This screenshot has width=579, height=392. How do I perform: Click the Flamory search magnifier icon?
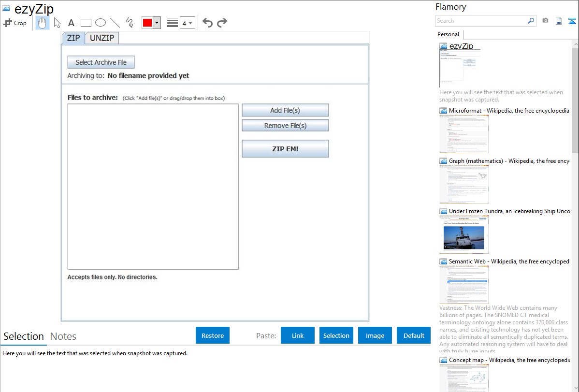tap(531, 21)
